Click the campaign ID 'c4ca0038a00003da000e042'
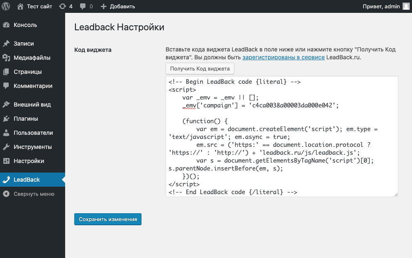412x258 pixels. pos(292,105)
